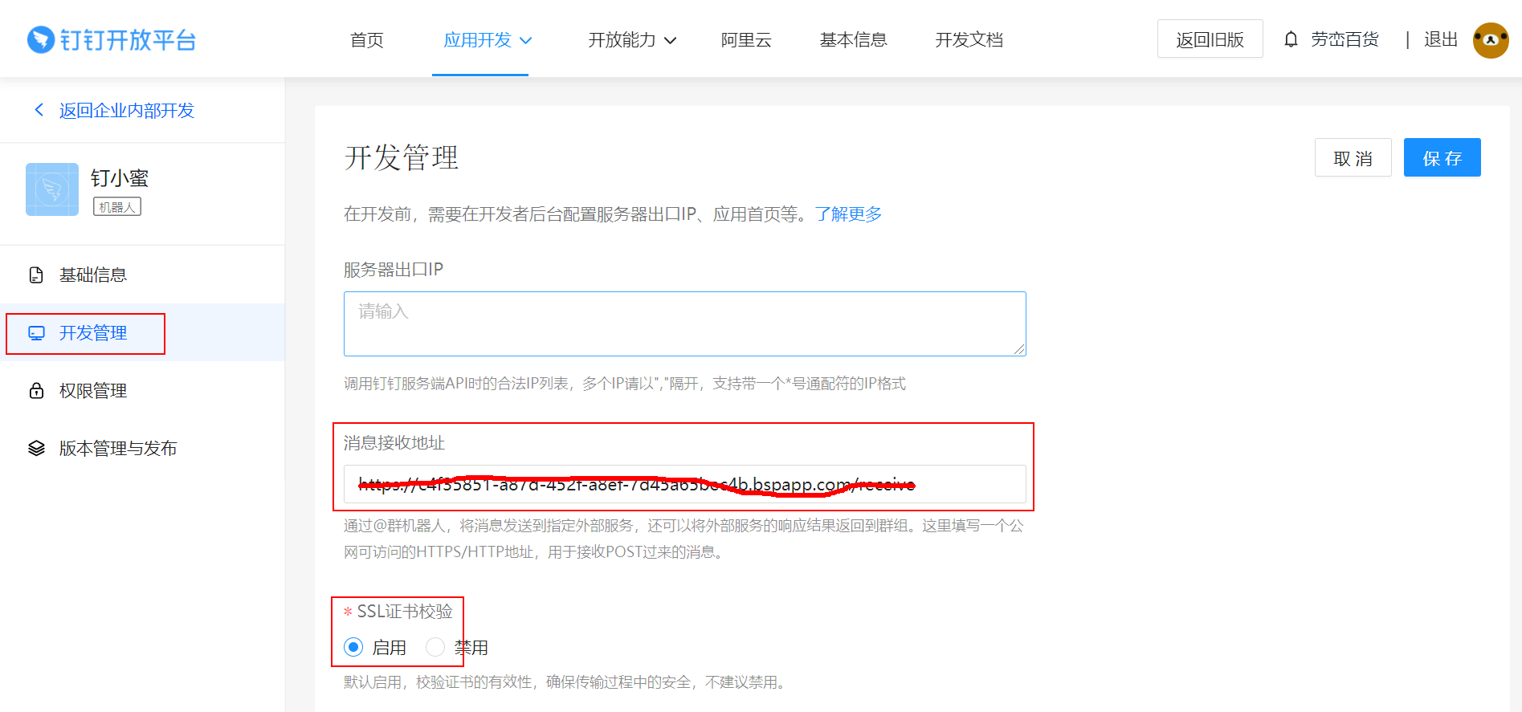
Task: Select 禁用 for SSL certificate verification
Action: coord(435,647)
